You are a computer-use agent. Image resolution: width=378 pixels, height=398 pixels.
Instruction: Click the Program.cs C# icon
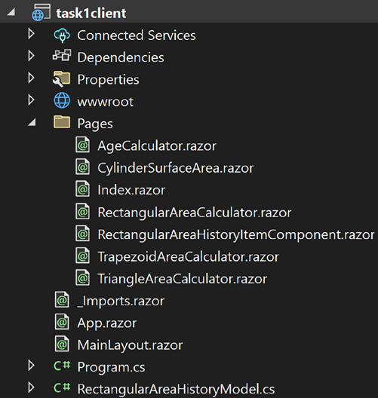click(62, 366)
